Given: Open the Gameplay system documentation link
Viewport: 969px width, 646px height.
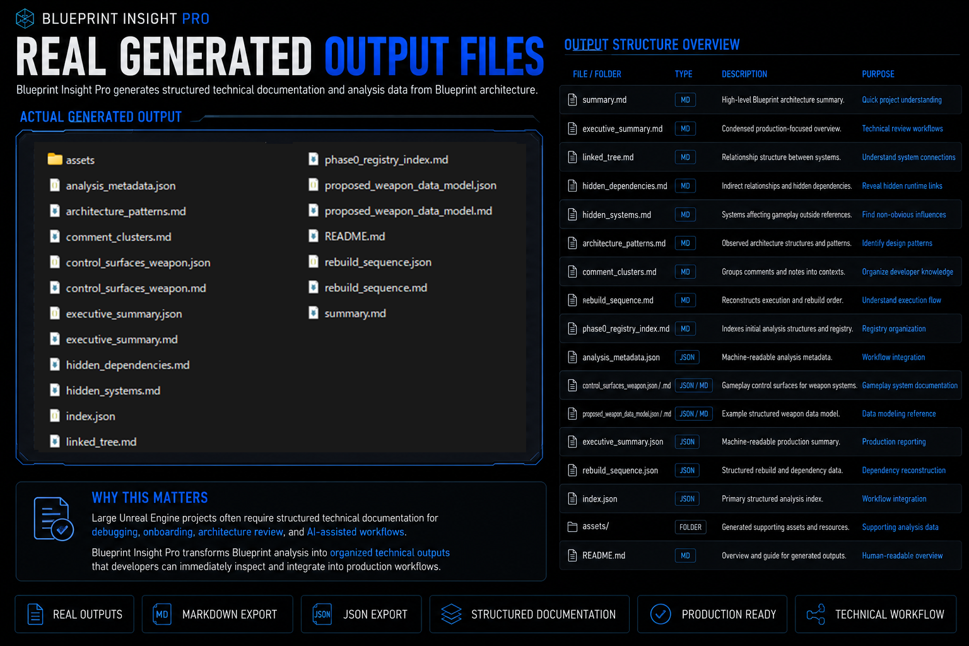Looking at the screenshot, I should [910, 385].
